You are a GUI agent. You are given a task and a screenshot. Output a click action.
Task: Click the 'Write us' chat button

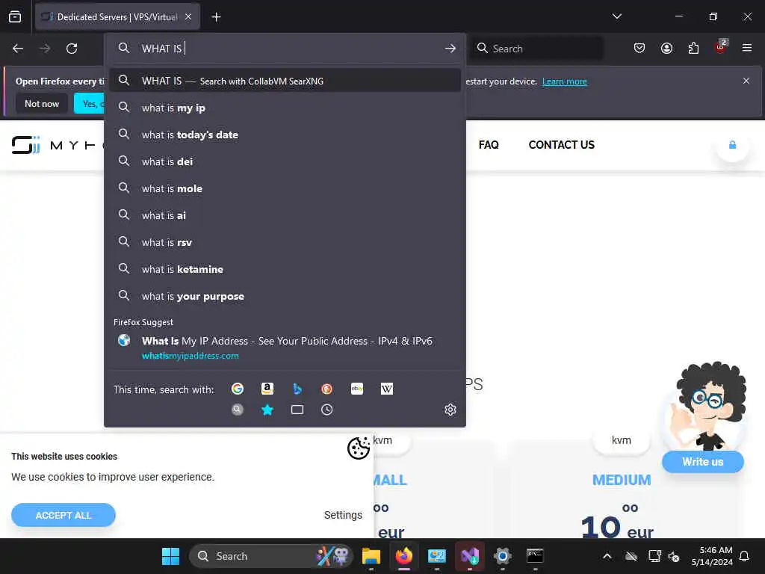click(x=702, y=462)
